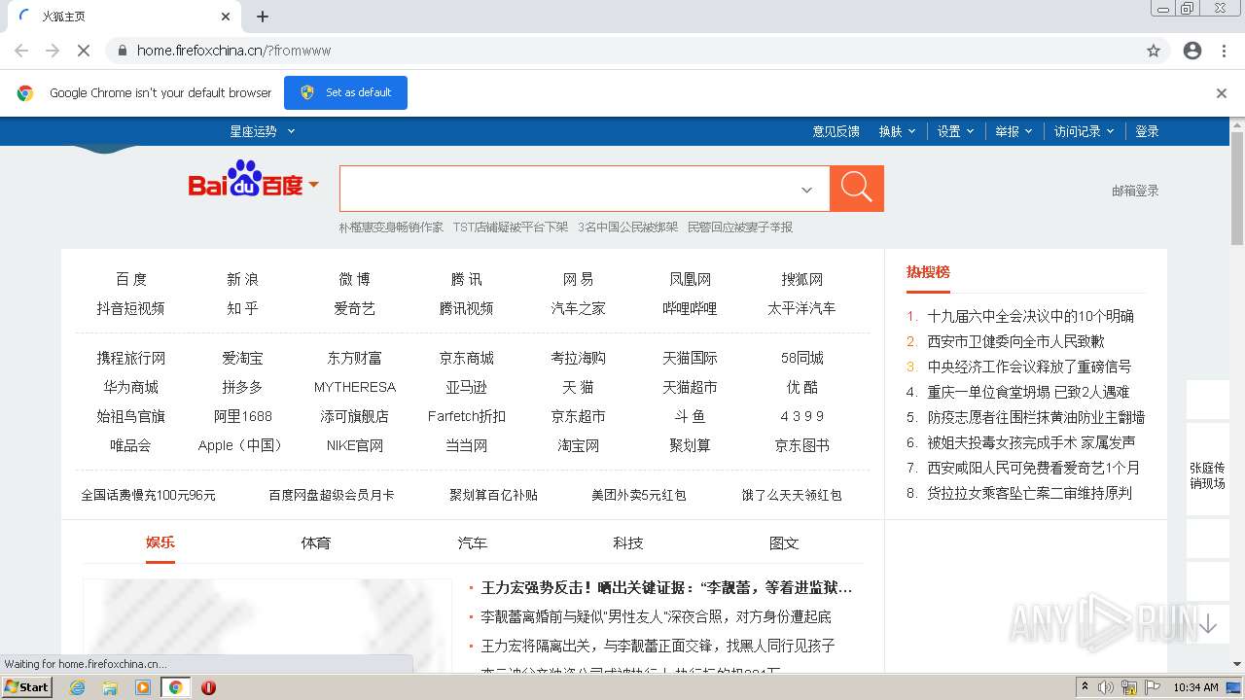Open the 百度 site link
Screen dimensions: 1245x700
[x=130, y=279]
